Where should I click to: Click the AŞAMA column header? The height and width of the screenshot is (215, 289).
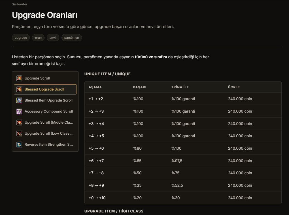point(95,87)
